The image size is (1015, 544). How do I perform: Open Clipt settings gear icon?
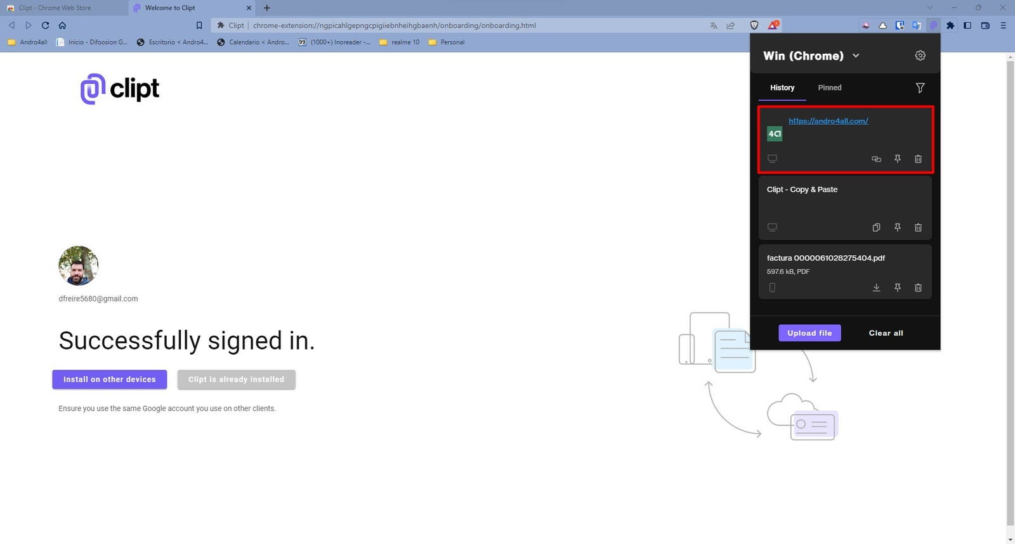click(x=920, y=56)
